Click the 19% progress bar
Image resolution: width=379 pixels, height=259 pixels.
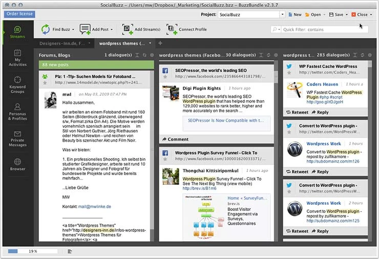(x=33, y=251)
